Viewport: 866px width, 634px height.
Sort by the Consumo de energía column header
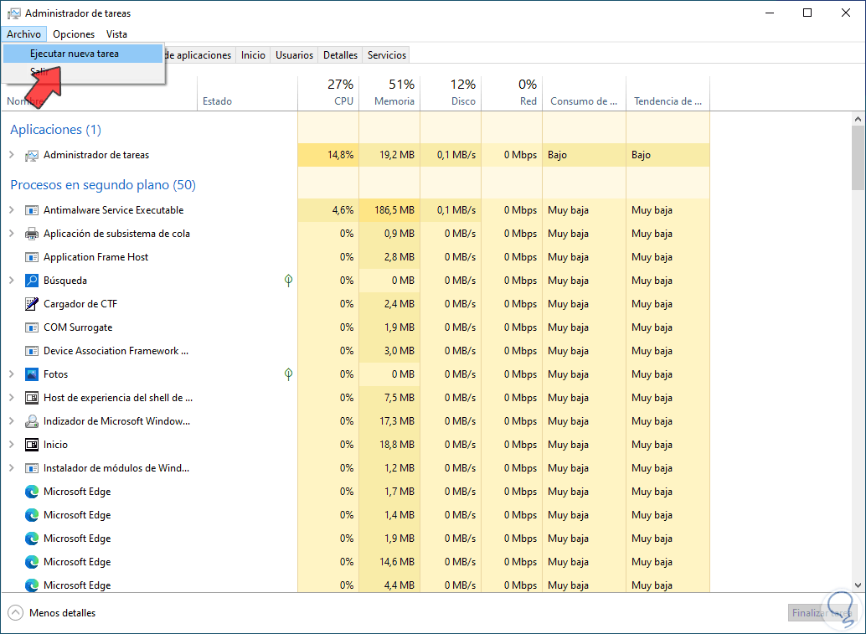point(585,93)
